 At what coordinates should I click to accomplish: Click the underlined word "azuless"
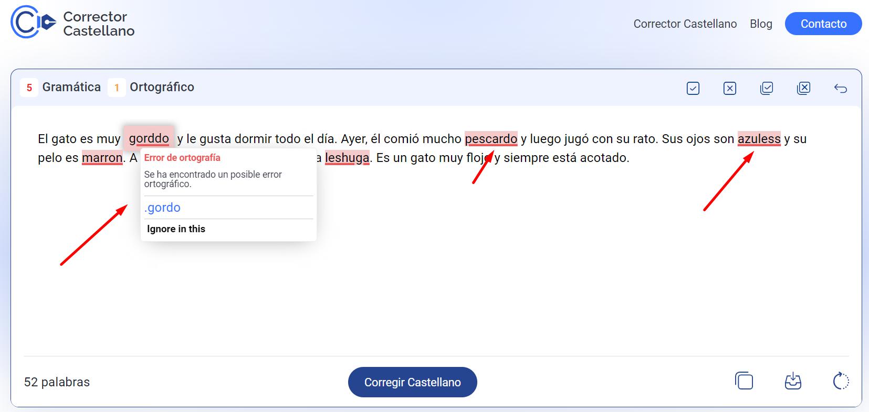(759, 139)
